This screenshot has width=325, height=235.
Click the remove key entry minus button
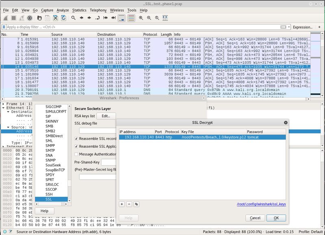129,204
